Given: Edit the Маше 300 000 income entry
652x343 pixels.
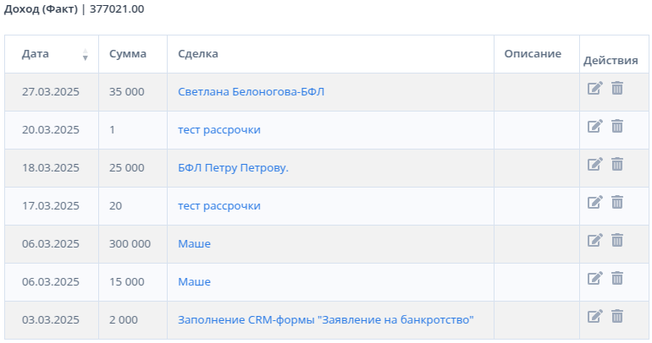Looking at the screenshot, I should tap(594, 240).
